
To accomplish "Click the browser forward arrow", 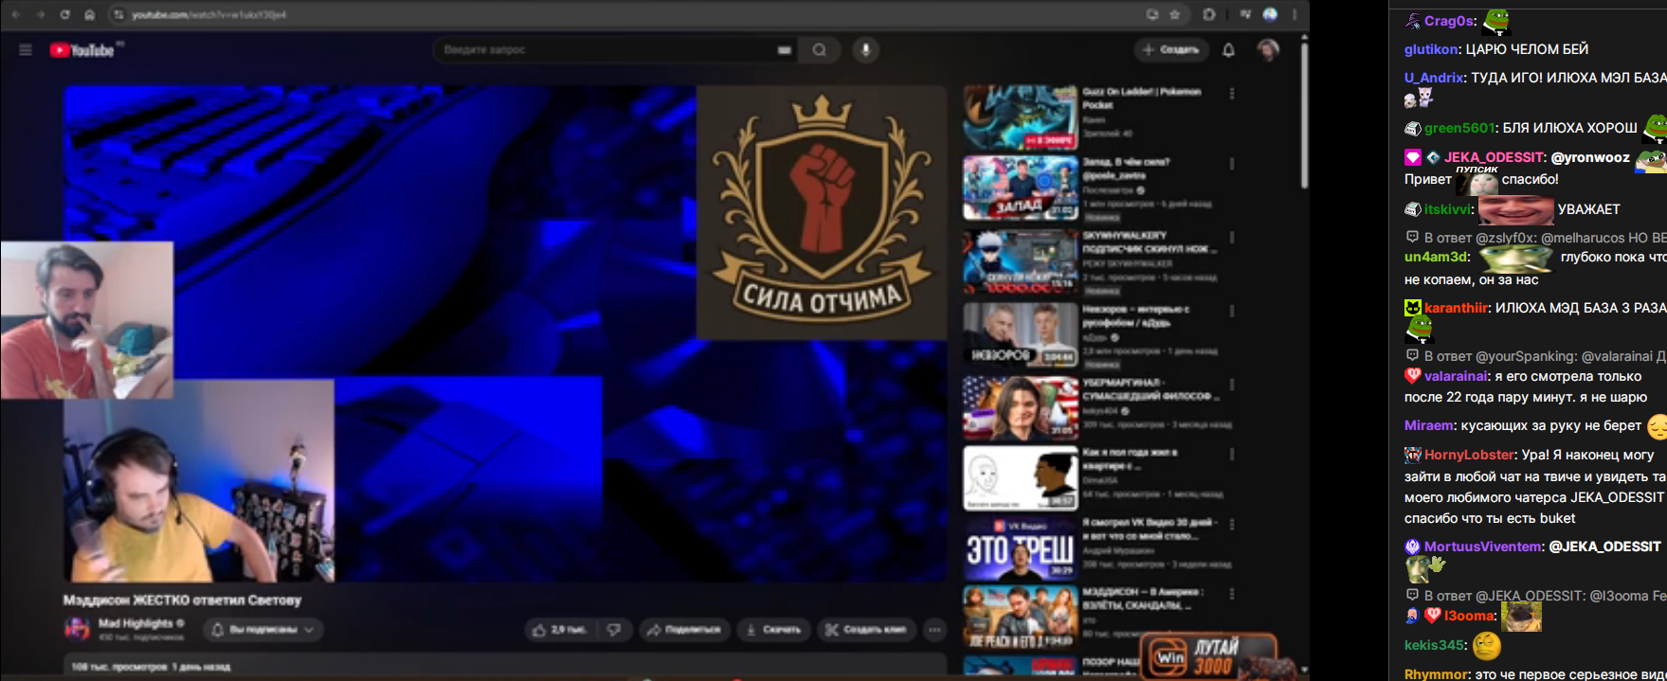I will (x=40, y=14).
